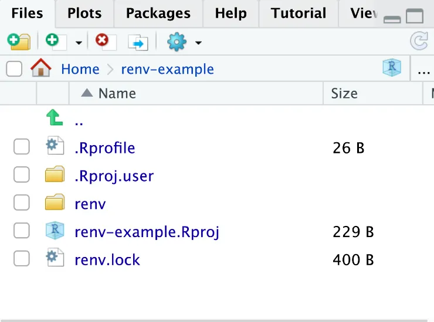434x322 pixels.
Task: Open the Packages tab
Action: tap(158, 13)
